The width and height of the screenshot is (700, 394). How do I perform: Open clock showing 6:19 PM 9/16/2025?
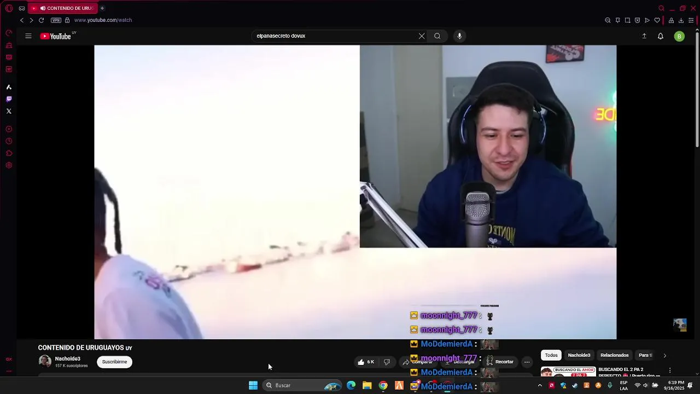tap(674, 385)
